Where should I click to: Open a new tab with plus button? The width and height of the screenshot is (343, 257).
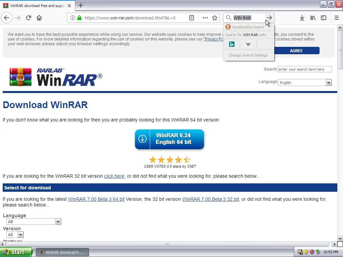[x=81, y=5]
